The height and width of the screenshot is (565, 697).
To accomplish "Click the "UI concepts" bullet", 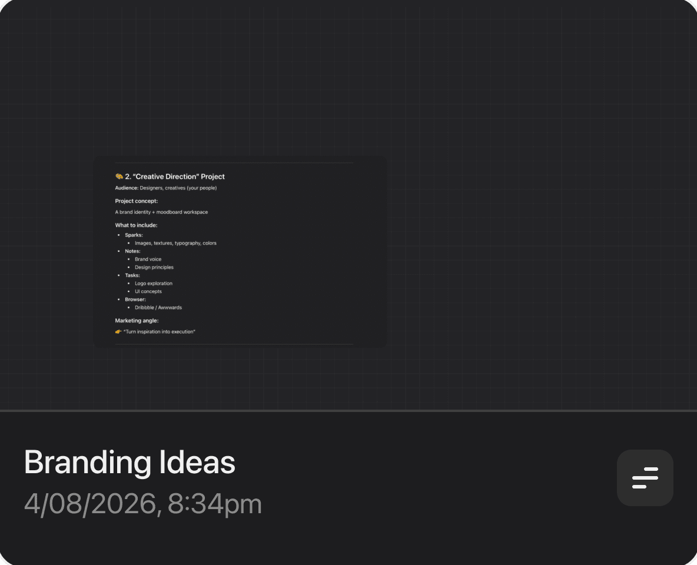I will point(148,291).
